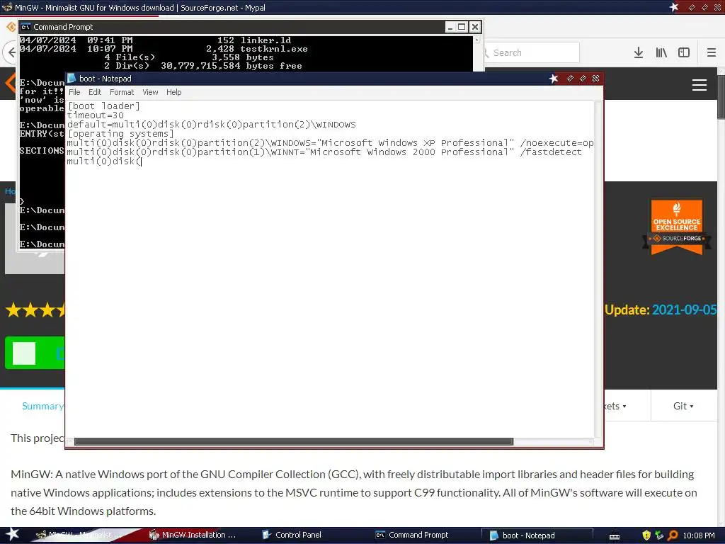This screenshot has width=725, height=544.
Task: Open the Notepad File menu
Action: pyautogui.click(x=74, y=92)
